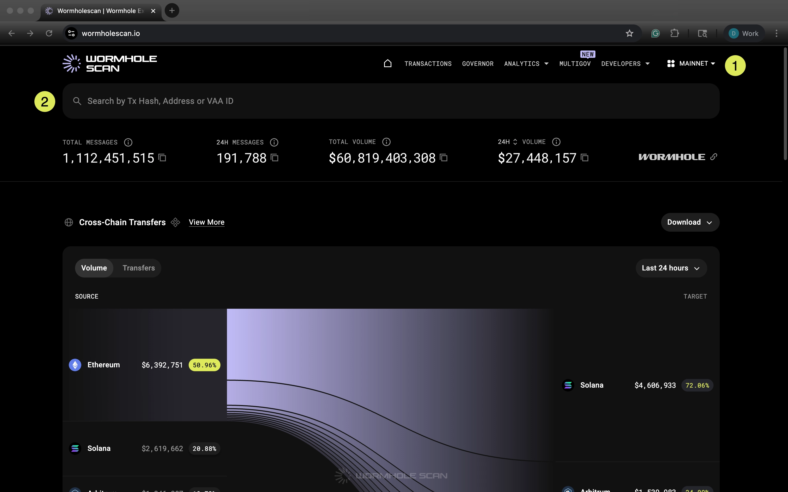Show info for 24H Volume
Viewport: 788px width, 492px height.
(x=556, y=142)
